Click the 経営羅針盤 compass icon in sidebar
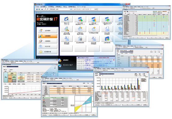This screenshot has height=119, width=172. pos(41,52)
